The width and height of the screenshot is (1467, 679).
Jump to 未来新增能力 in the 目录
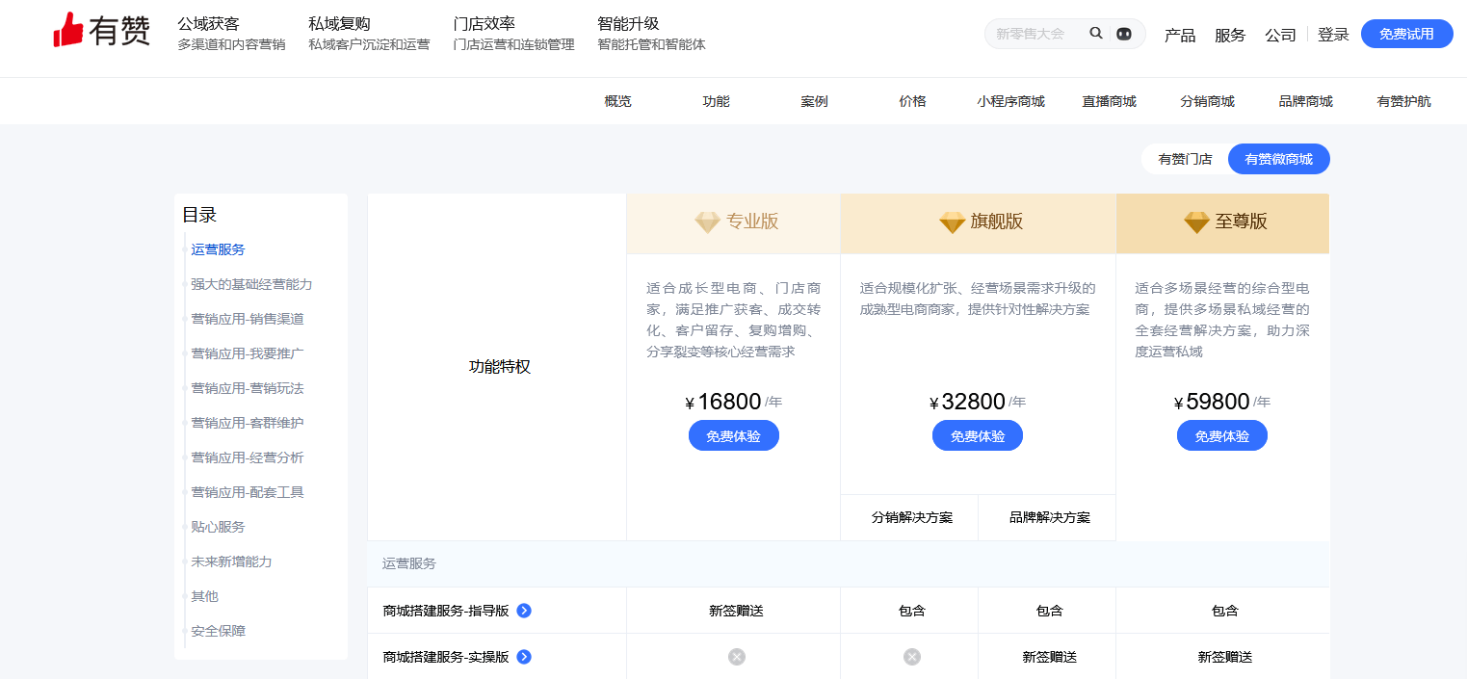(x=231, y=561)
